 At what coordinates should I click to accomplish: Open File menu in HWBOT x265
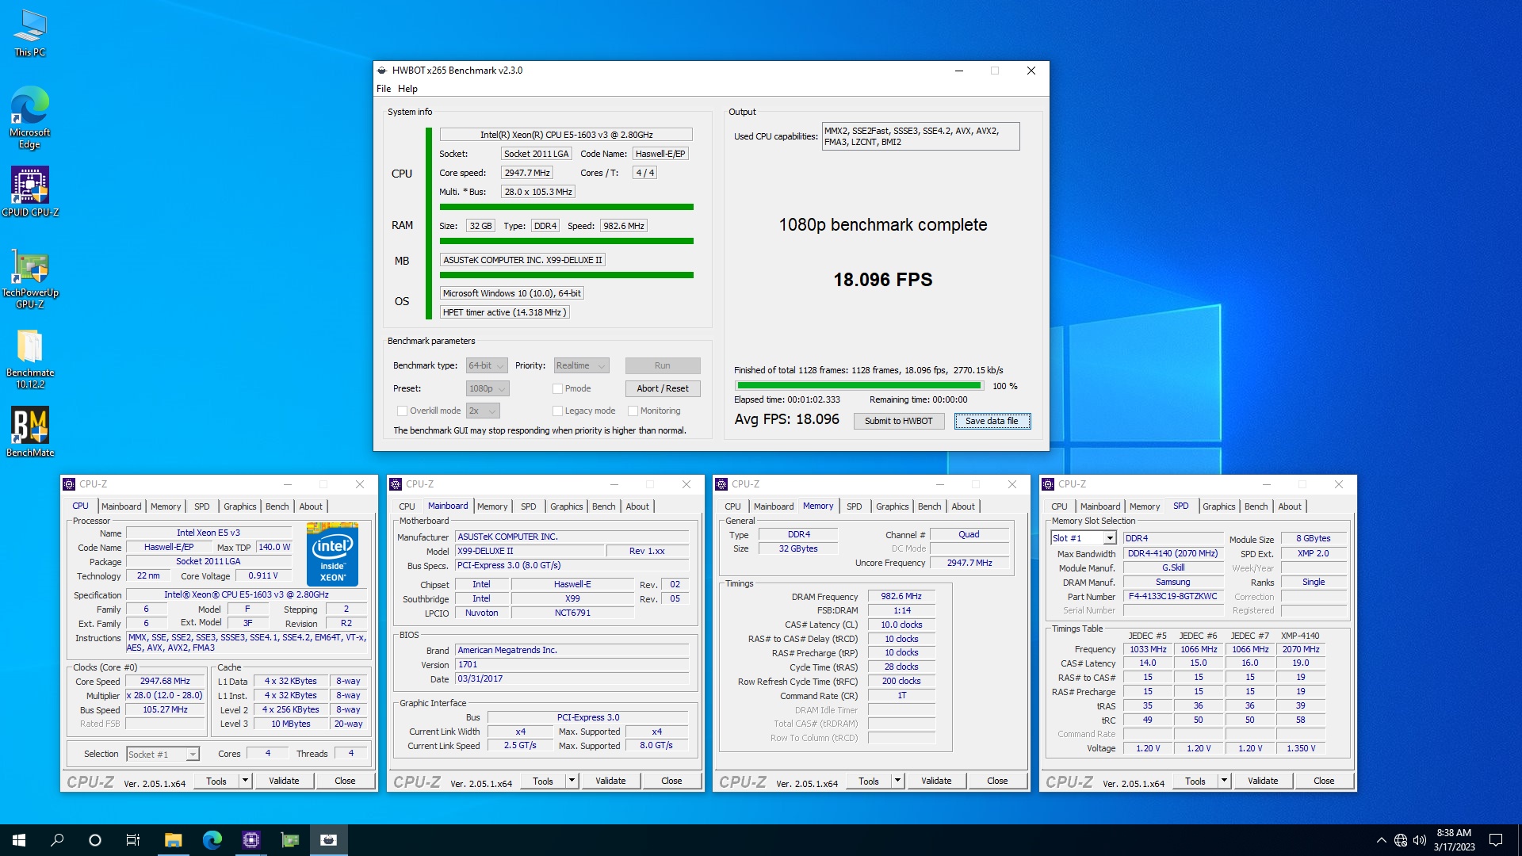pos(384,89)
